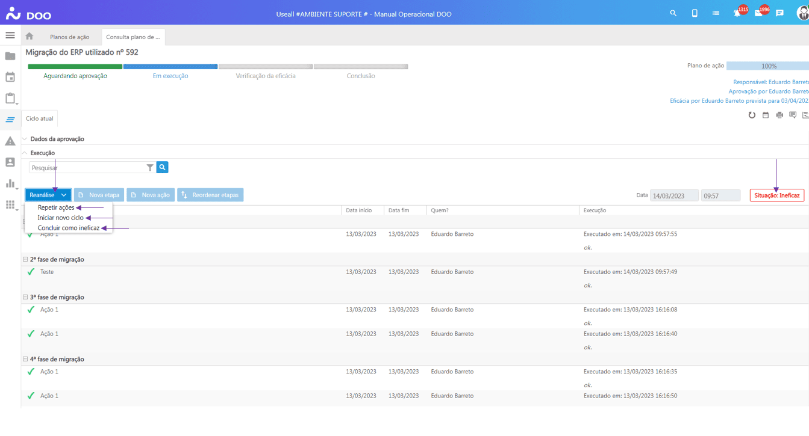The height and width of the screenshot is (436, 809).
Task: Open the notifications bell with 1315 badge
Action: [x=737, y=13]
